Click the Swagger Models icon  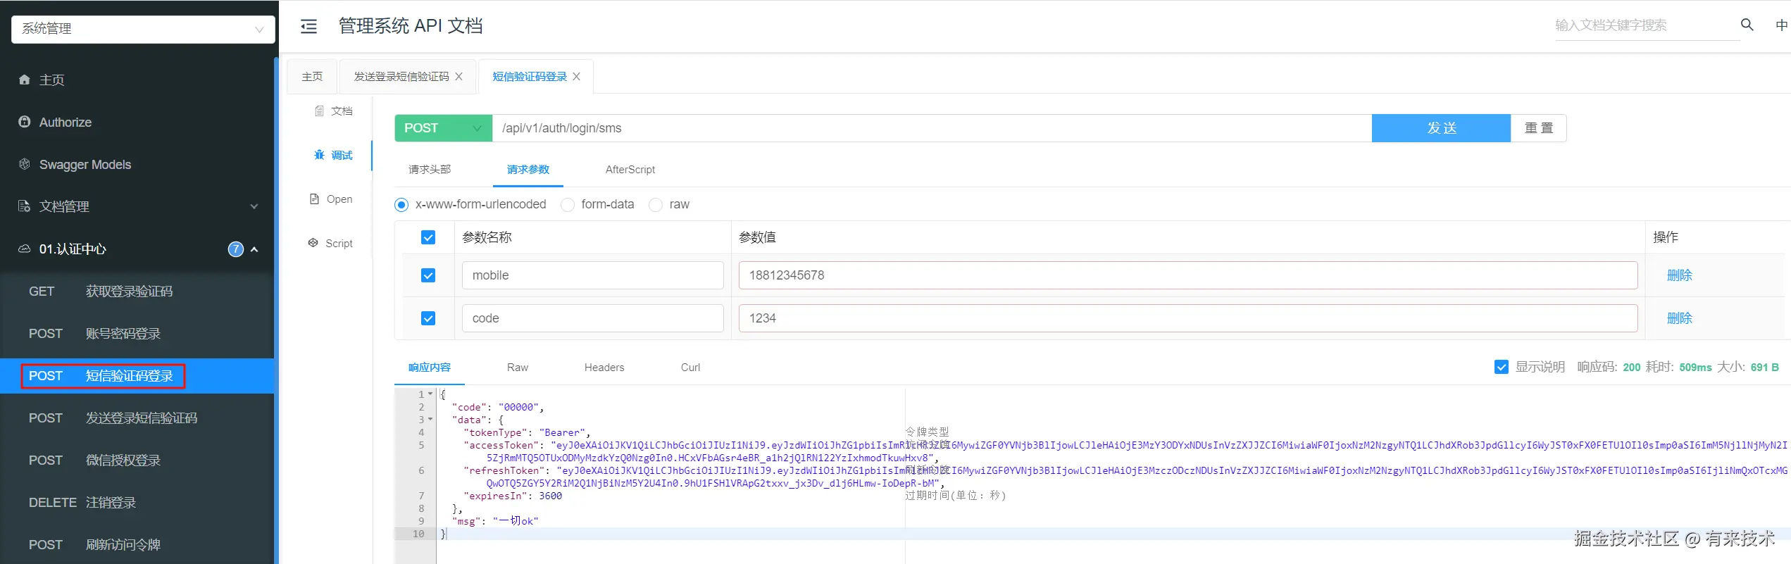click(x=25, y=164)
